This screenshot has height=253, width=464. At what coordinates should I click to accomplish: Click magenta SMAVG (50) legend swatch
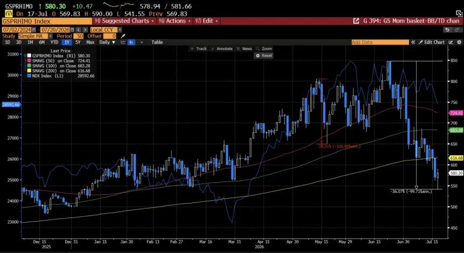pyautogui.click(x=29, y=60)
